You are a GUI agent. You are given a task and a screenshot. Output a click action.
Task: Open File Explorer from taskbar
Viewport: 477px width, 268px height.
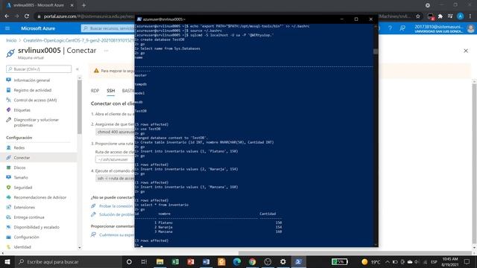click(x=159, y=261)
